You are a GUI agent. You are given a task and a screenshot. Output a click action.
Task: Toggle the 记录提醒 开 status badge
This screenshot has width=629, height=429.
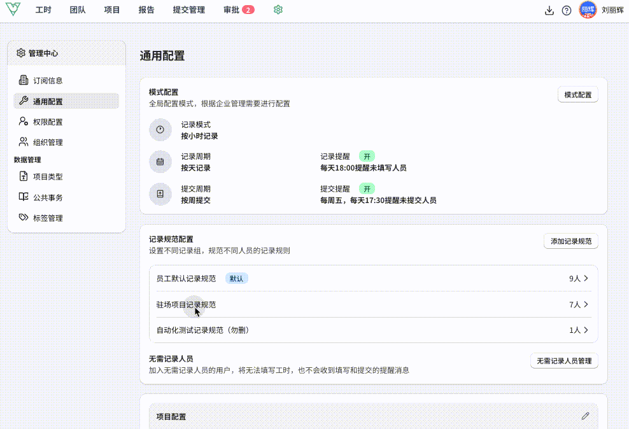[366, 157]
